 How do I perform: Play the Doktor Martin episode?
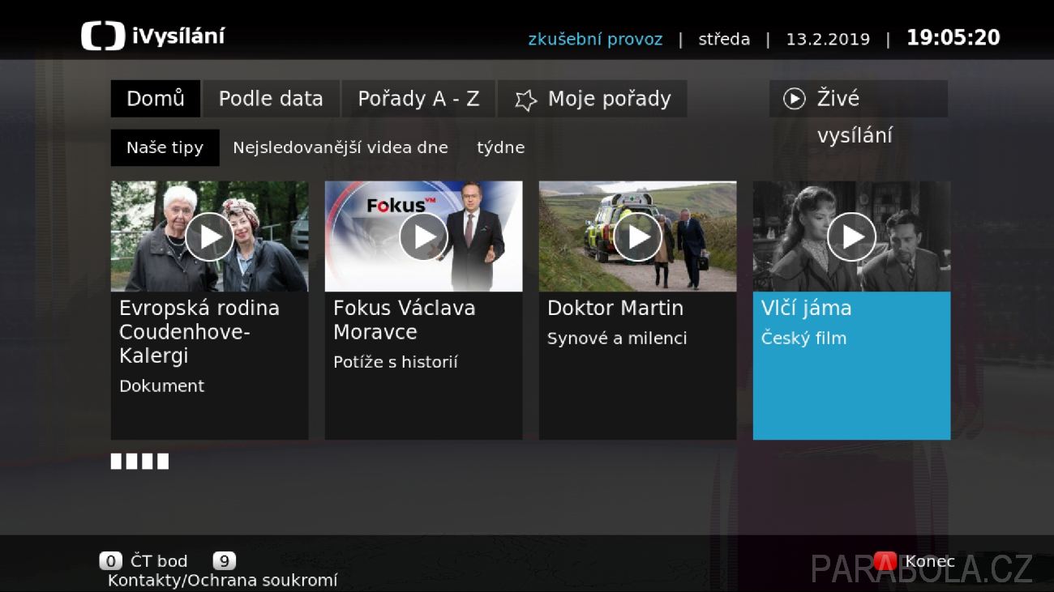pyautogui.click(x=637, y=236)
